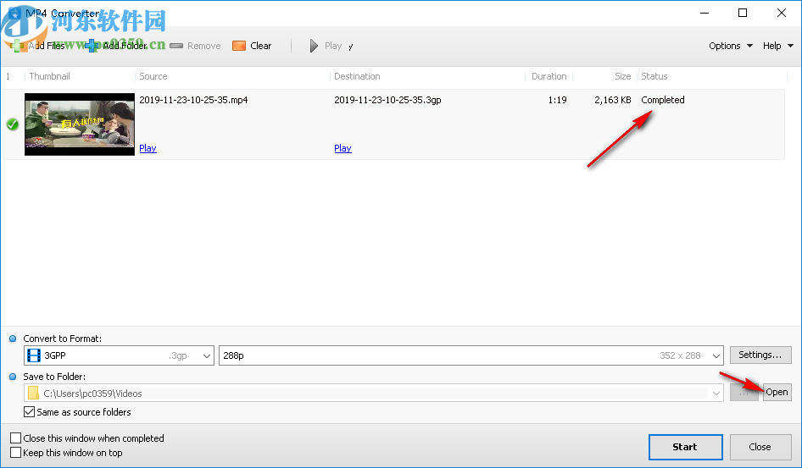The image size is (802, 468).
Task: Open the Options menu
Action: coord(730,46)
